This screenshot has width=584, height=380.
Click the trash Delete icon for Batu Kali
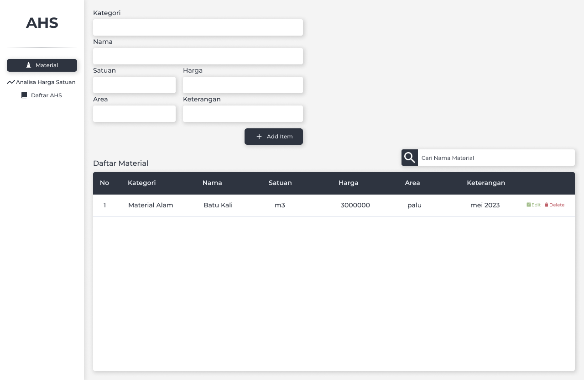(x=547, y=205)
